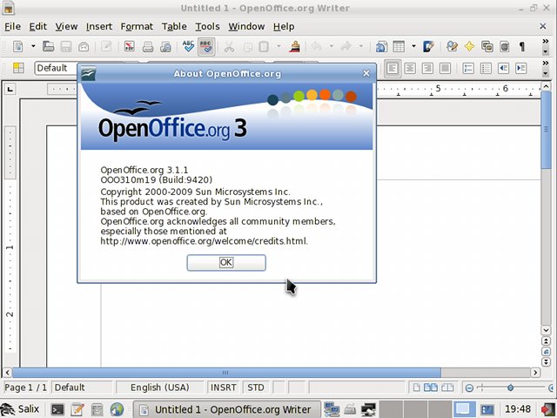The image size is (557, 418).
Task: Click the Hyperlink icon
Action: click(x=381, y=46)
